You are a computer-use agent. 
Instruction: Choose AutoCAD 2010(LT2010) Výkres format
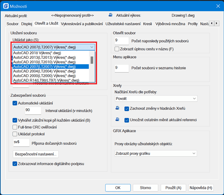click(51, 62)
